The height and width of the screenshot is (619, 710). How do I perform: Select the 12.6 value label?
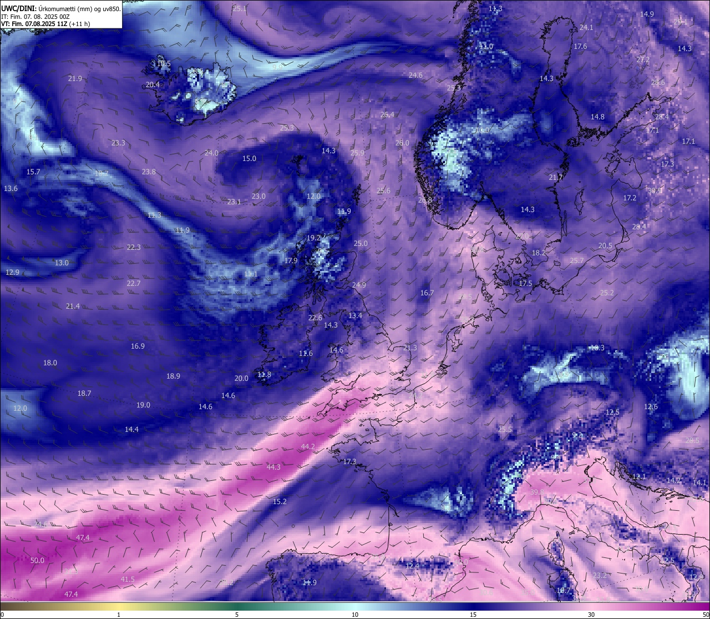(651, 407)
